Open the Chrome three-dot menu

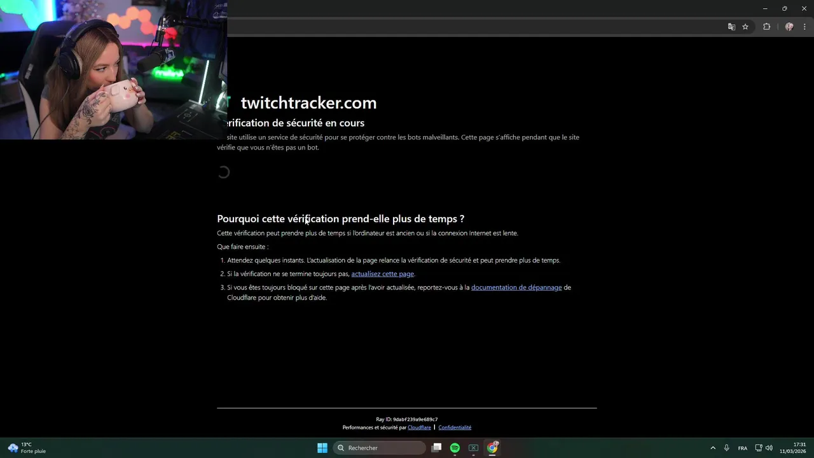tap(804, 27)
